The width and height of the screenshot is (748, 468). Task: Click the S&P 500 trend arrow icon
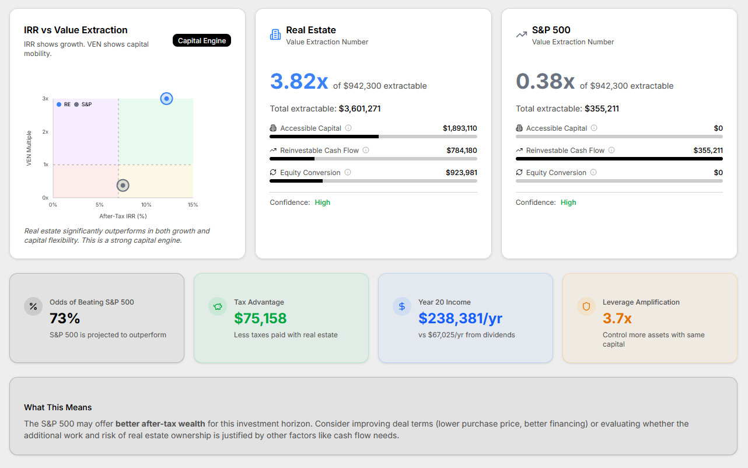tap(521, 34)
